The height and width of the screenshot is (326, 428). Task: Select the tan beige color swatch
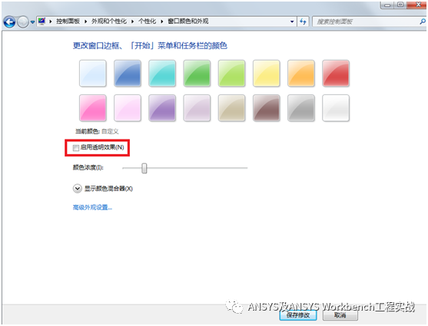pos(232,108)
